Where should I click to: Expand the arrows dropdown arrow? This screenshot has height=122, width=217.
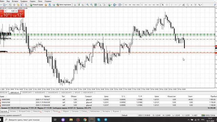(201, 5)
